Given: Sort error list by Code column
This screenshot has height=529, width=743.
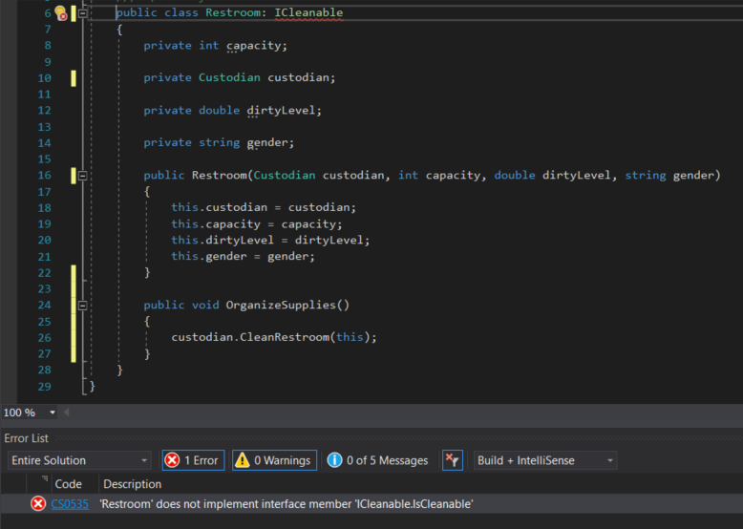Looking at the screenshot, I should [68, 484].
